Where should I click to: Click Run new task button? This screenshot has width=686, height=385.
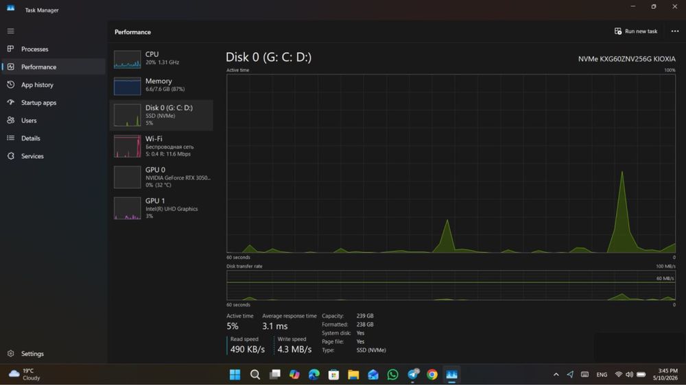click(x=636, y=31)
